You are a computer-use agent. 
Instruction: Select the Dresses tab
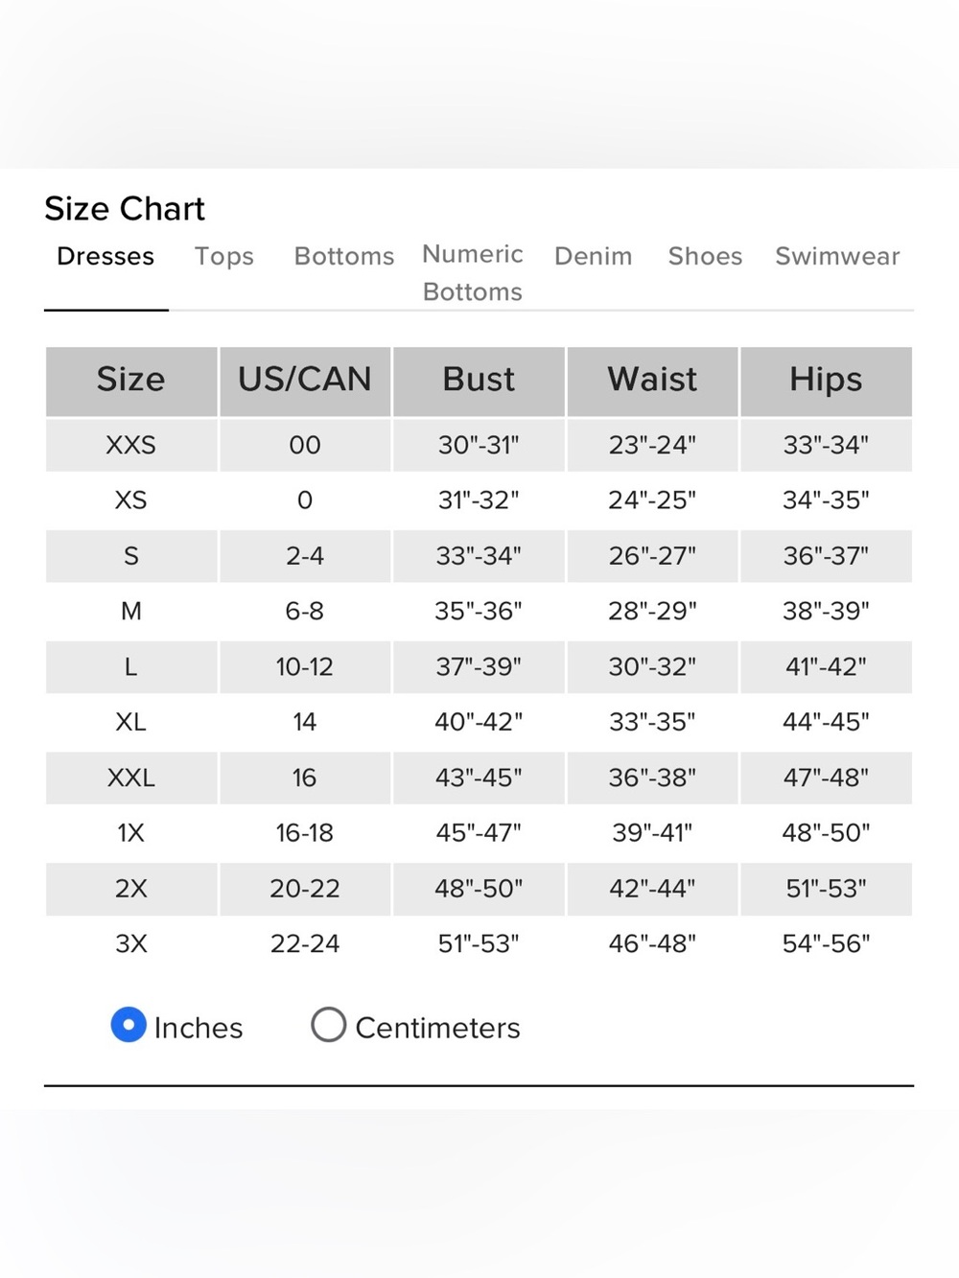click(x=105, y=256)
